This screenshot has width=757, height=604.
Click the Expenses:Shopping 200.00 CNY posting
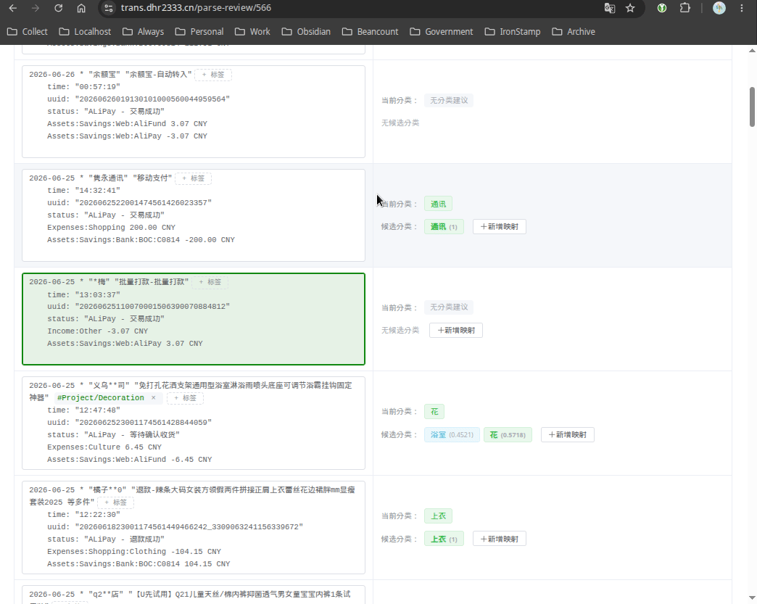click(111, 228)
